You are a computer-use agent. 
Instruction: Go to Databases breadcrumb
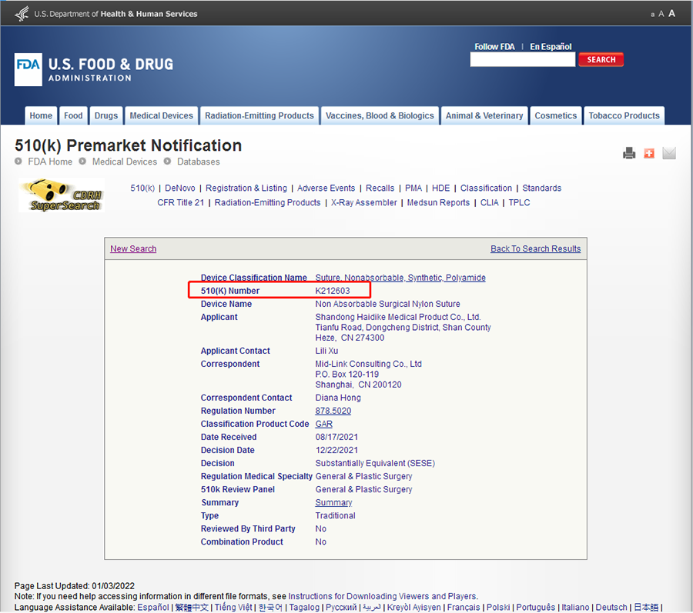click(199, 162)
